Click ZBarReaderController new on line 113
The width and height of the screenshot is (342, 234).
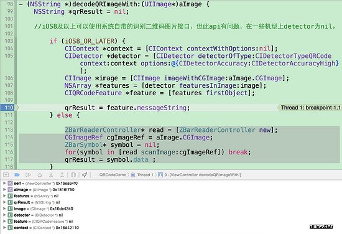(x=224, y=130)
